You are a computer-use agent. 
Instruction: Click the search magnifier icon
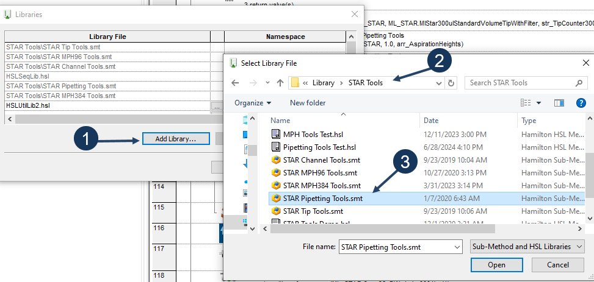(579, 83)
